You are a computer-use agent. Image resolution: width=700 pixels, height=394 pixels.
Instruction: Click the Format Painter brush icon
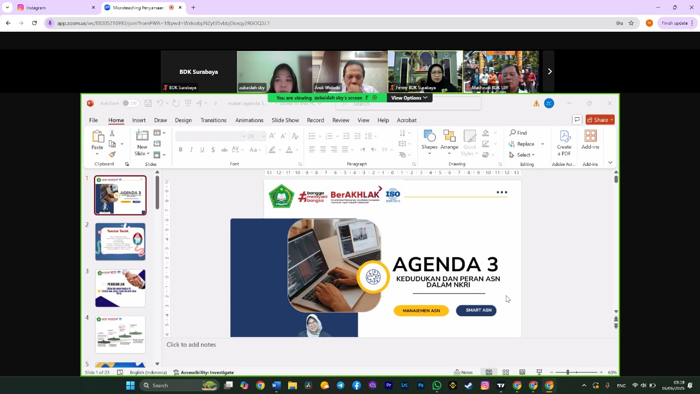click(x=112, y=154)
